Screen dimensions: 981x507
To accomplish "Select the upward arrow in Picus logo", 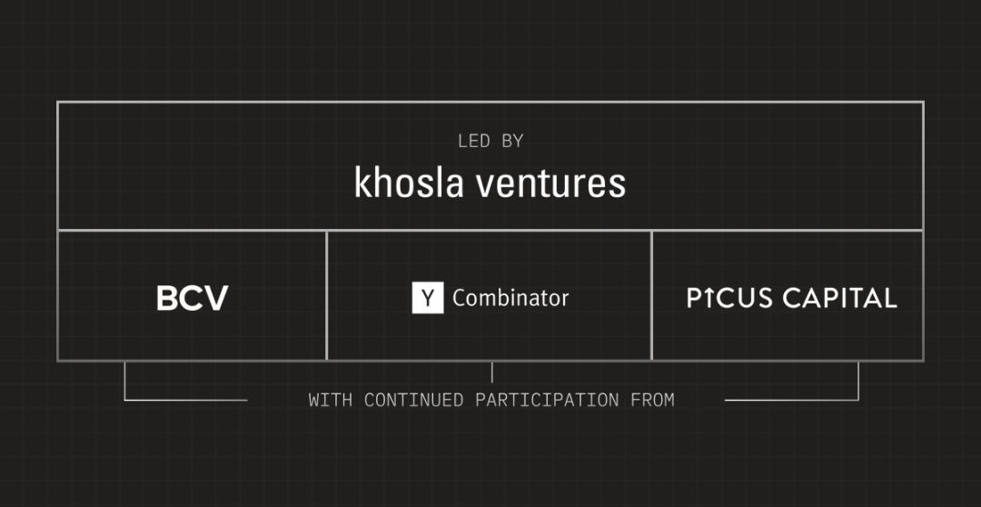I will [x=708, y=298].
